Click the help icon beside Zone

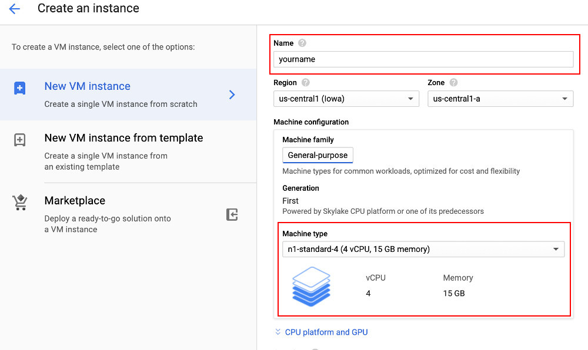(x=453, y=83)
